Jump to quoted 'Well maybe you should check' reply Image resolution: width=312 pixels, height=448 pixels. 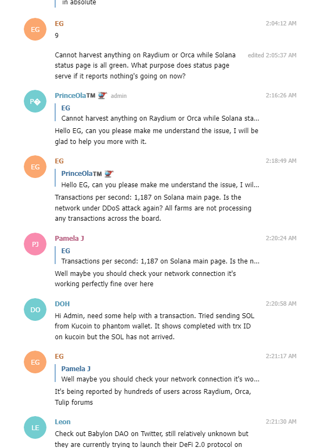(x=157, y=374)
